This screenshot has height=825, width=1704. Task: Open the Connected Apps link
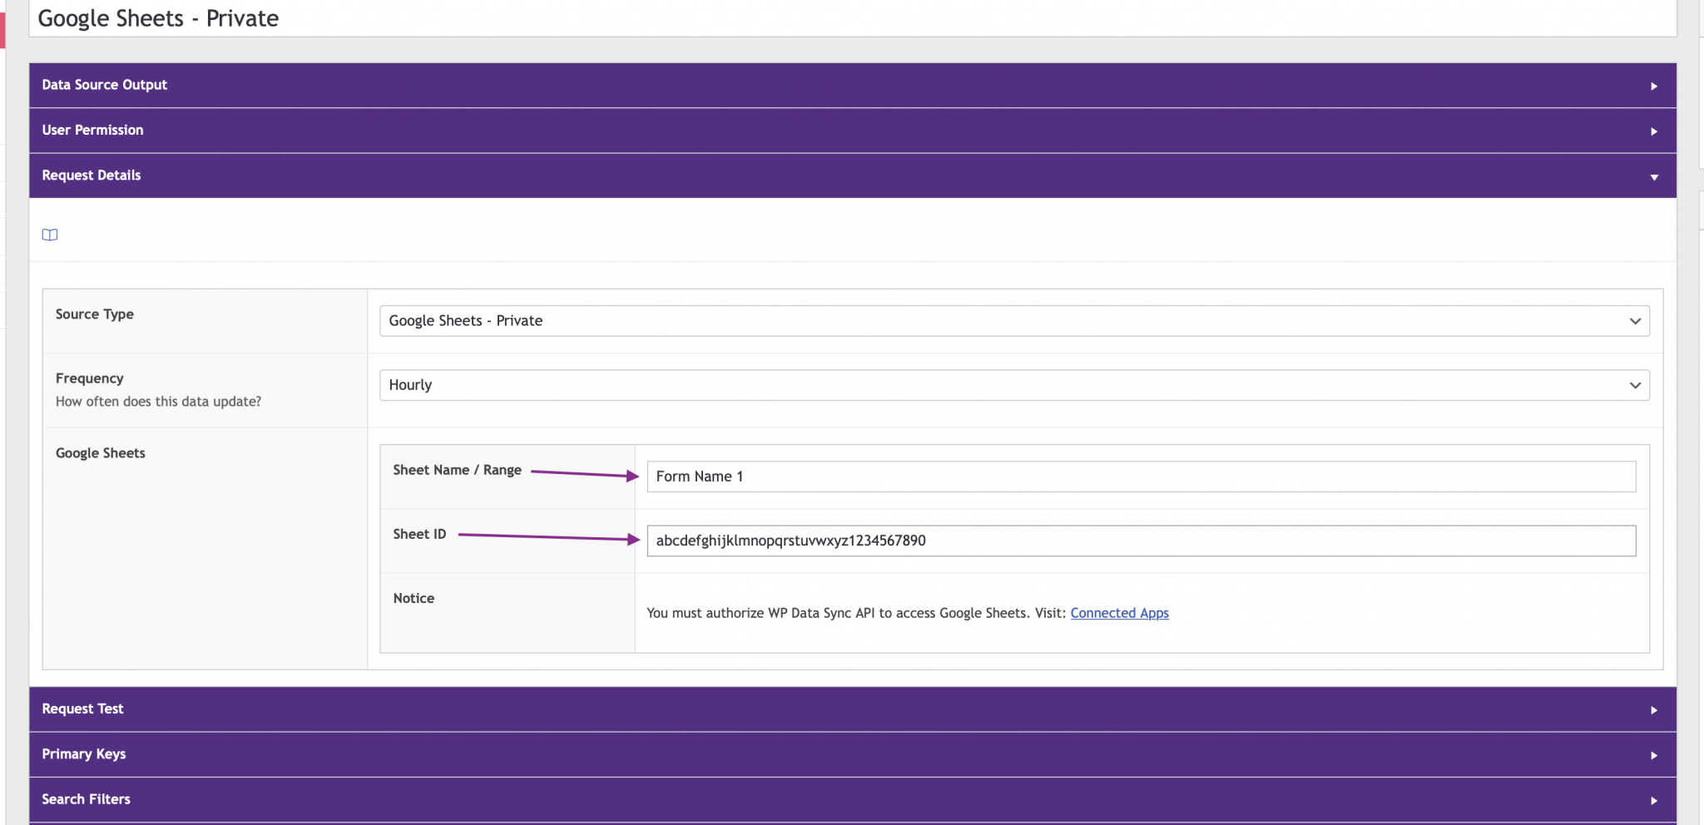pyautogui.click(x=1119, y=613)
